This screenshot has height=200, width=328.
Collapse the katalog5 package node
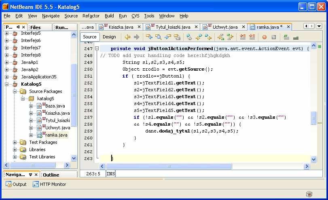click(23, 99)
